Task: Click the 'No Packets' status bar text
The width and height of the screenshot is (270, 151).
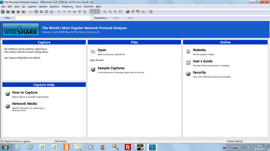Action: [61, 141]
